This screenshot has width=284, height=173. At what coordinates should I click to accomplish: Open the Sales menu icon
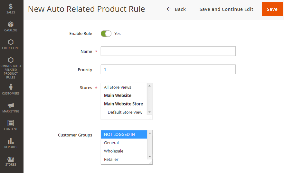[x=11, y=6]
